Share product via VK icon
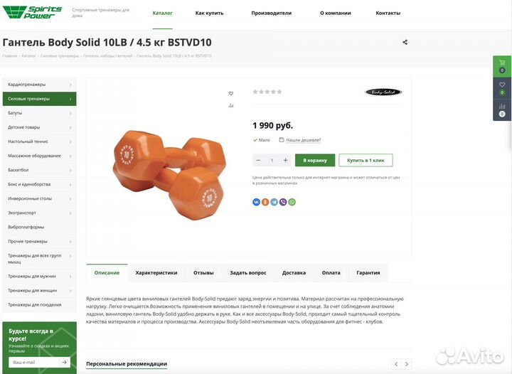512x374 pixels. (256, 202)
